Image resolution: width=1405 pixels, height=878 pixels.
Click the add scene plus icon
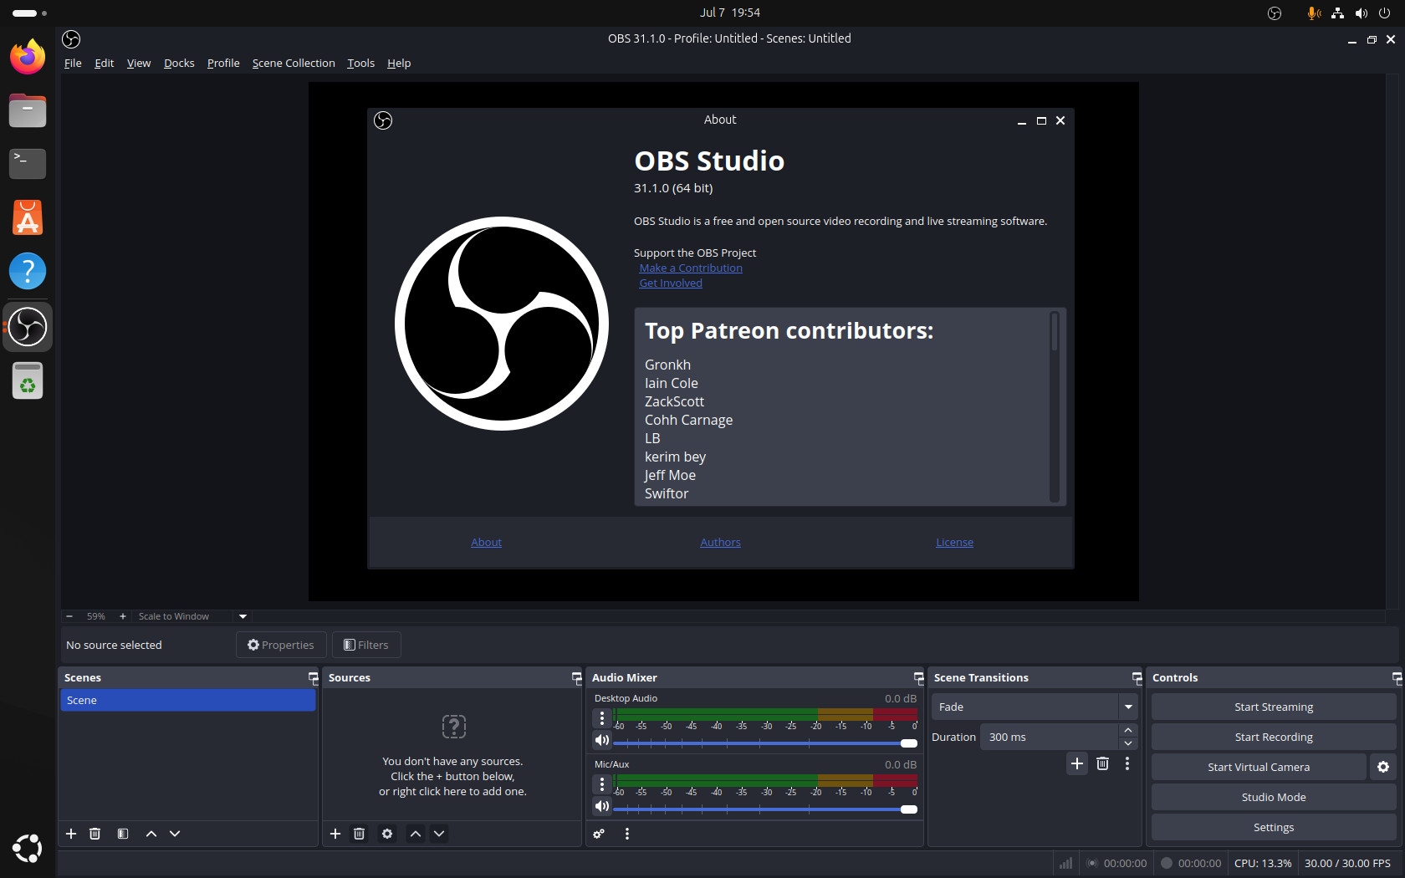(x=71, y=834)
